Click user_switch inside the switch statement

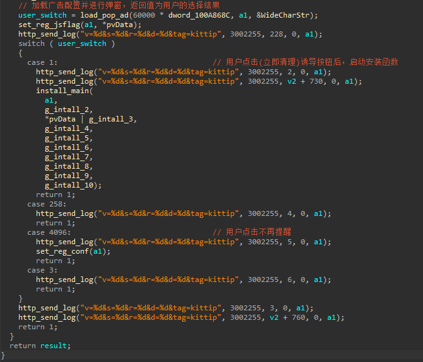[82, 43]
